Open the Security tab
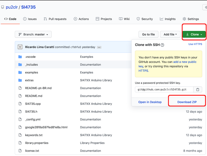 (145, 19)
